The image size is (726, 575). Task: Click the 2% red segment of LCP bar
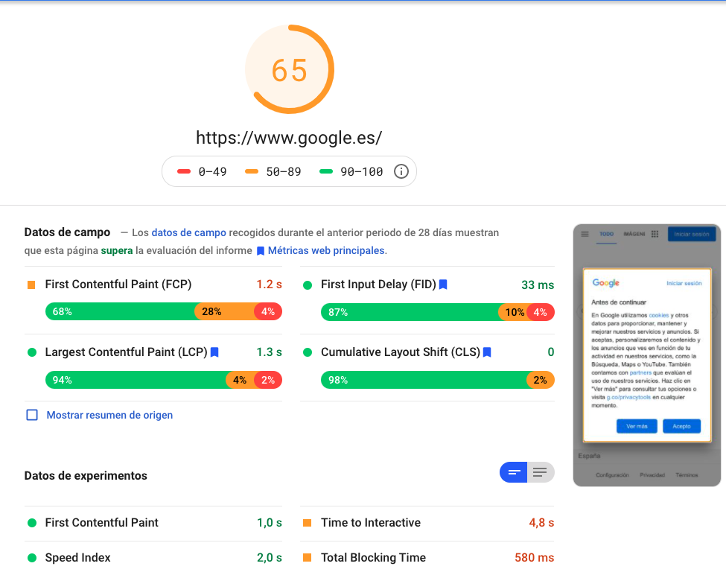(268, 380)
